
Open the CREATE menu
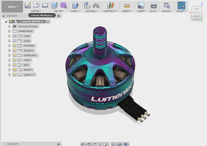(59, 11)
